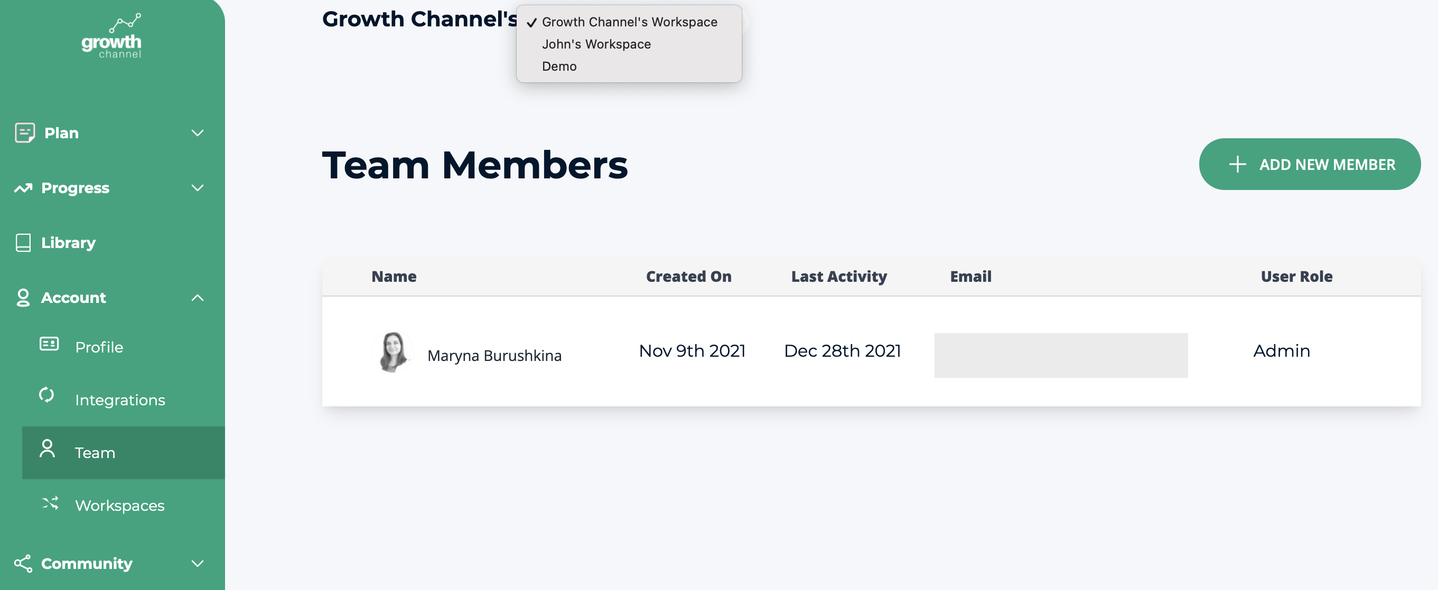Click the Last Activity column header
1438x590 pixels.
coord(838,276)
